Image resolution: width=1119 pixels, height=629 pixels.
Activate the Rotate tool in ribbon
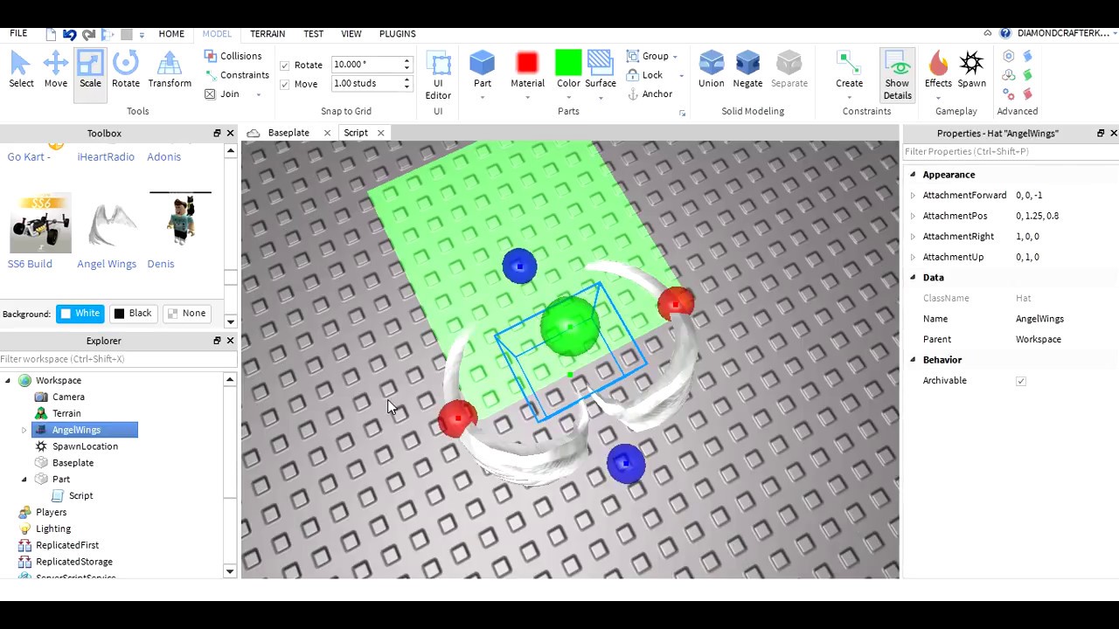tap(126, 70)
